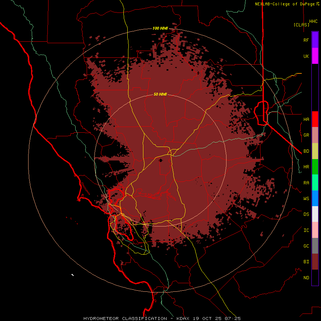Click the RF purple legend swatch
The height and width of the screenshot is (321, 321).
point(315,40)
